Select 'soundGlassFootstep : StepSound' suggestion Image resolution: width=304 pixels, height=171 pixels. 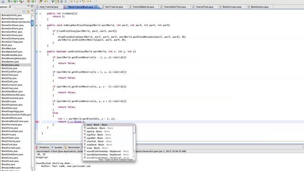click(108, 154)
